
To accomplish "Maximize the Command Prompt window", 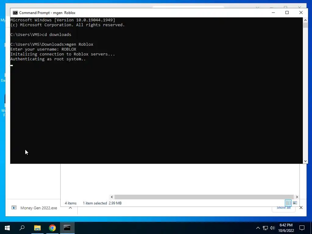I will pyautogui.click(x=287, y=12).
